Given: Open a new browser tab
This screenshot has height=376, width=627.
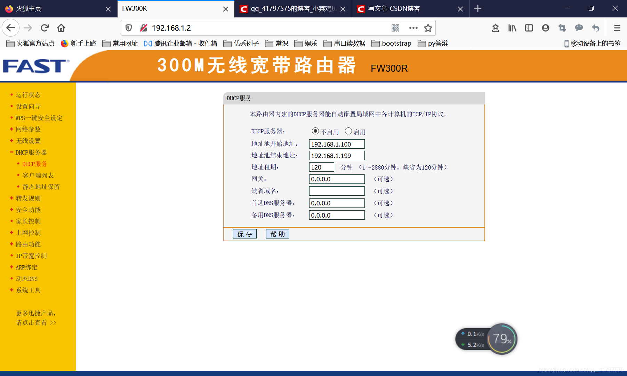Looking at the screenshot, I should point(478,8).
